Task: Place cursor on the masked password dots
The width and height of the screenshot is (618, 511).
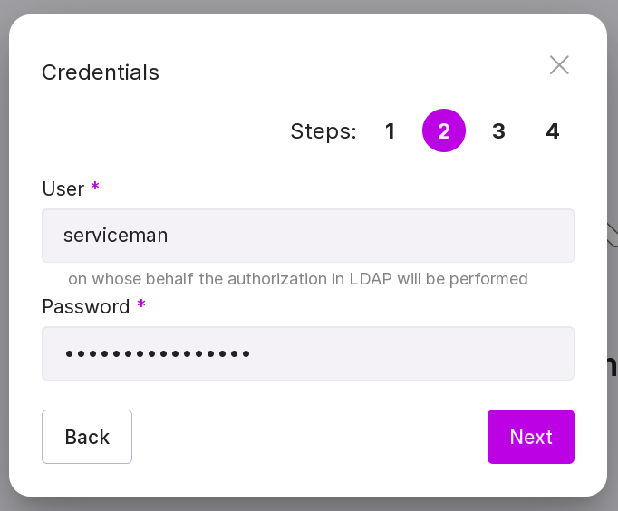Action: click(x=158, y=353)
